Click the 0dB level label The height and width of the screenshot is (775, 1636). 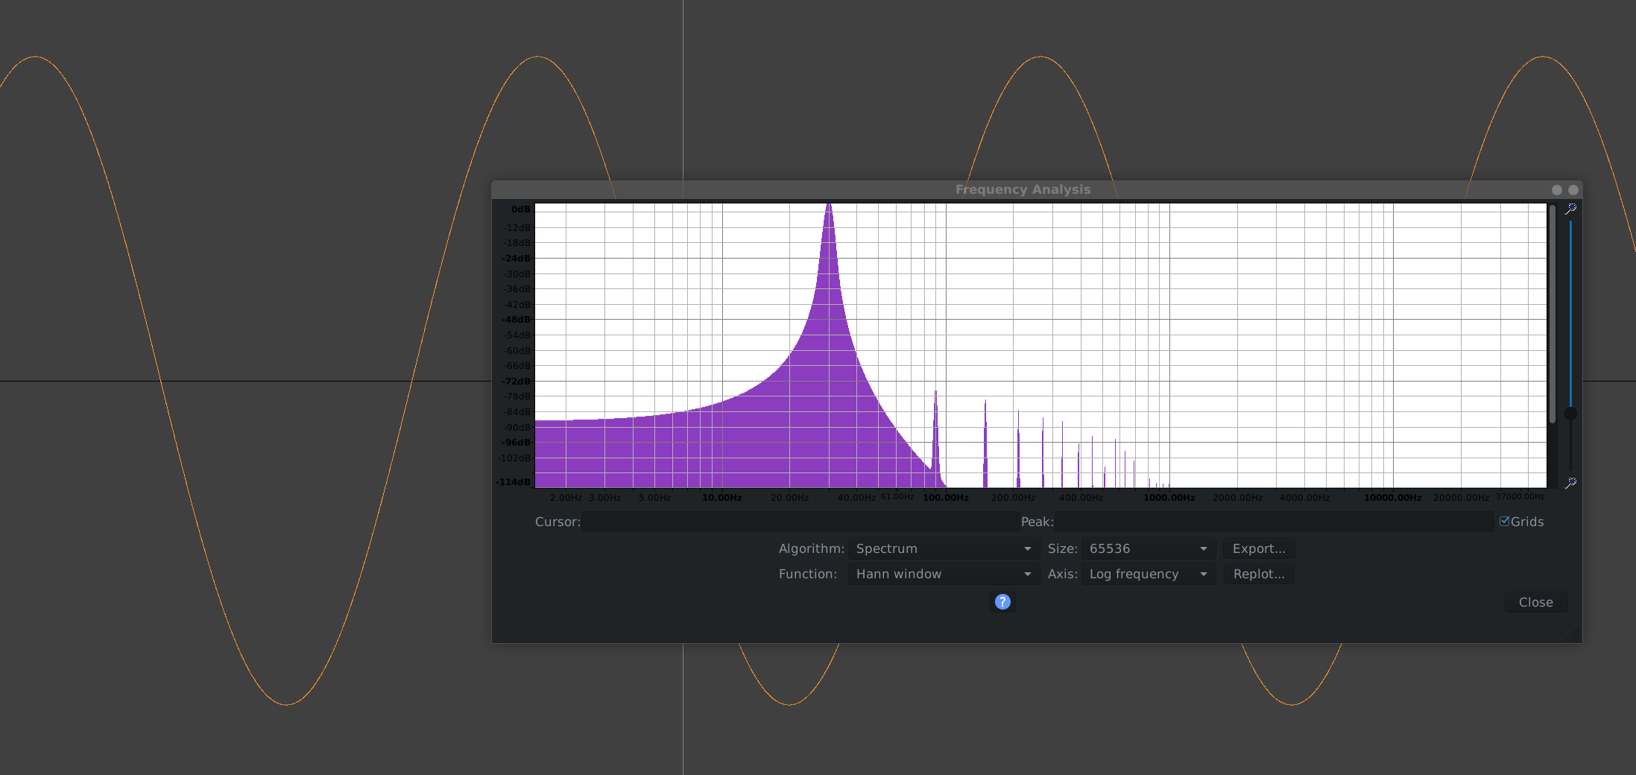(521, 209)
